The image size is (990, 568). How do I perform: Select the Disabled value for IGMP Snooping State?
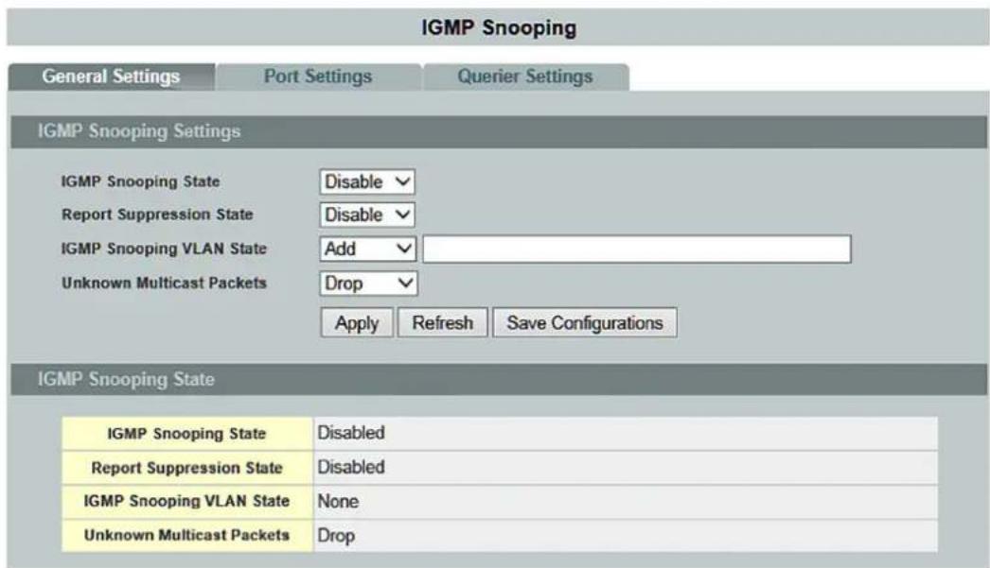(x=351, y=433)
